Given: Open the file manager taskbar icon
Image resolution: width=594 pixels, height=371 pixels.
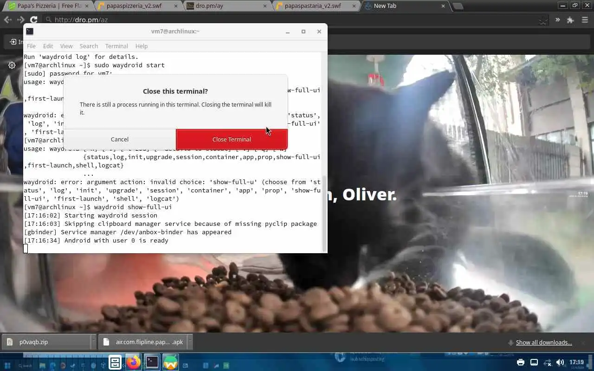Looking at the screenshot, I should point(115,362).
